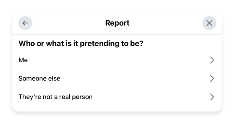Click the chevron next to Me
This screenshot has width=234, height=124.
pos(212,60)
